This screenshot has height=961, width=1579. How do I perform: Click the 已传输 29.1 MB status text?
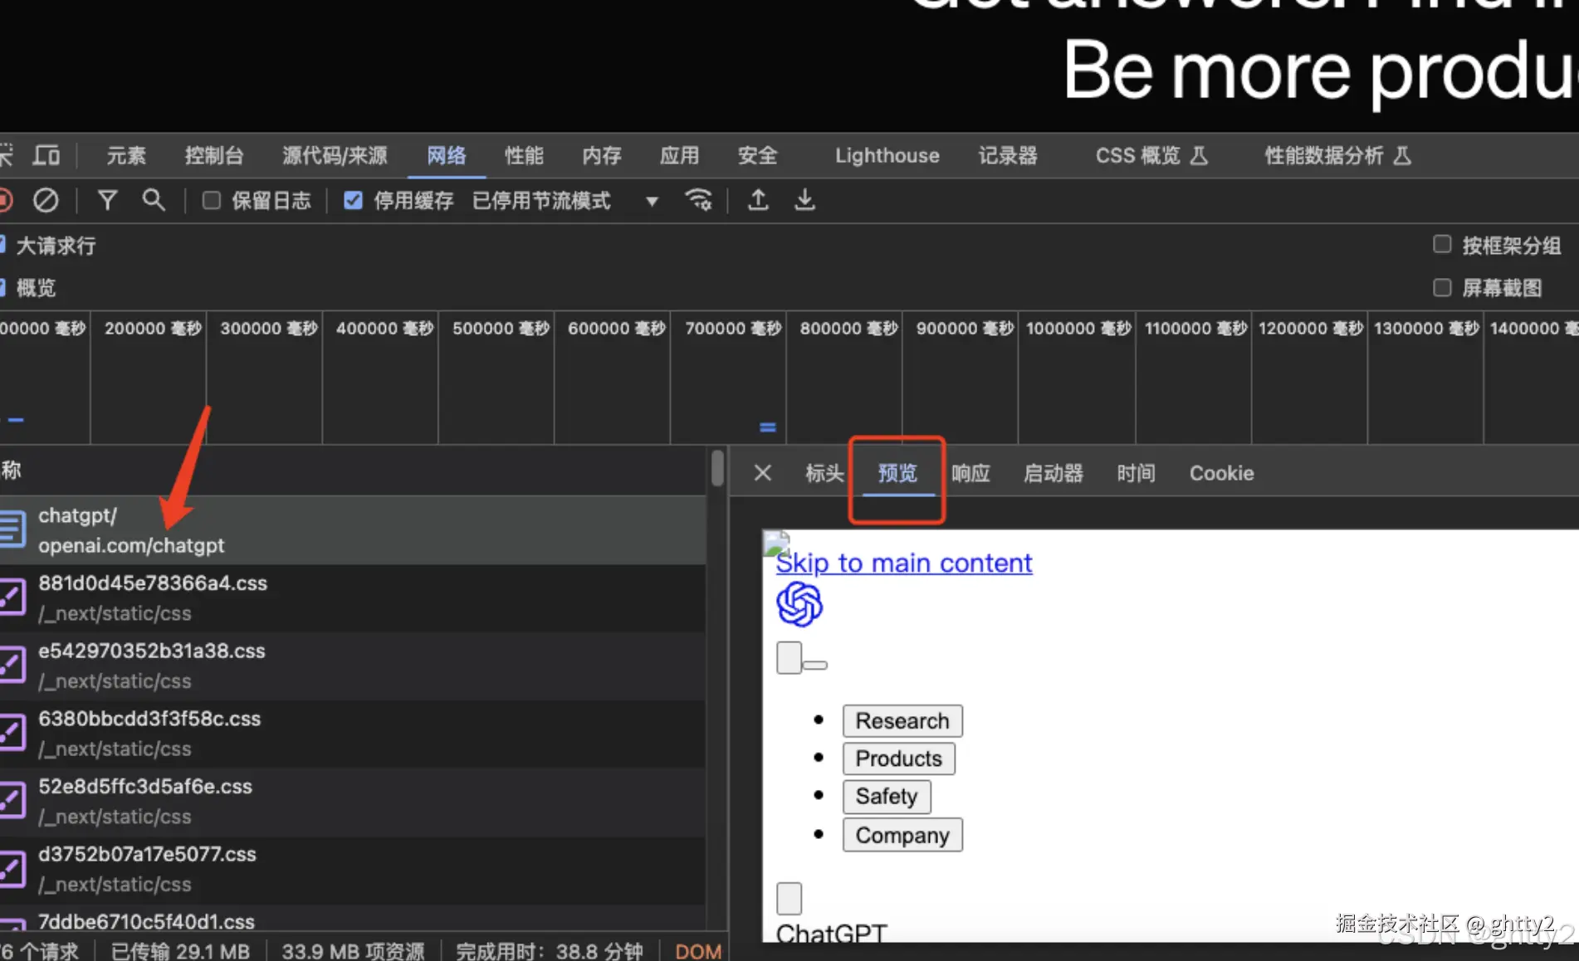pos(180,951)
